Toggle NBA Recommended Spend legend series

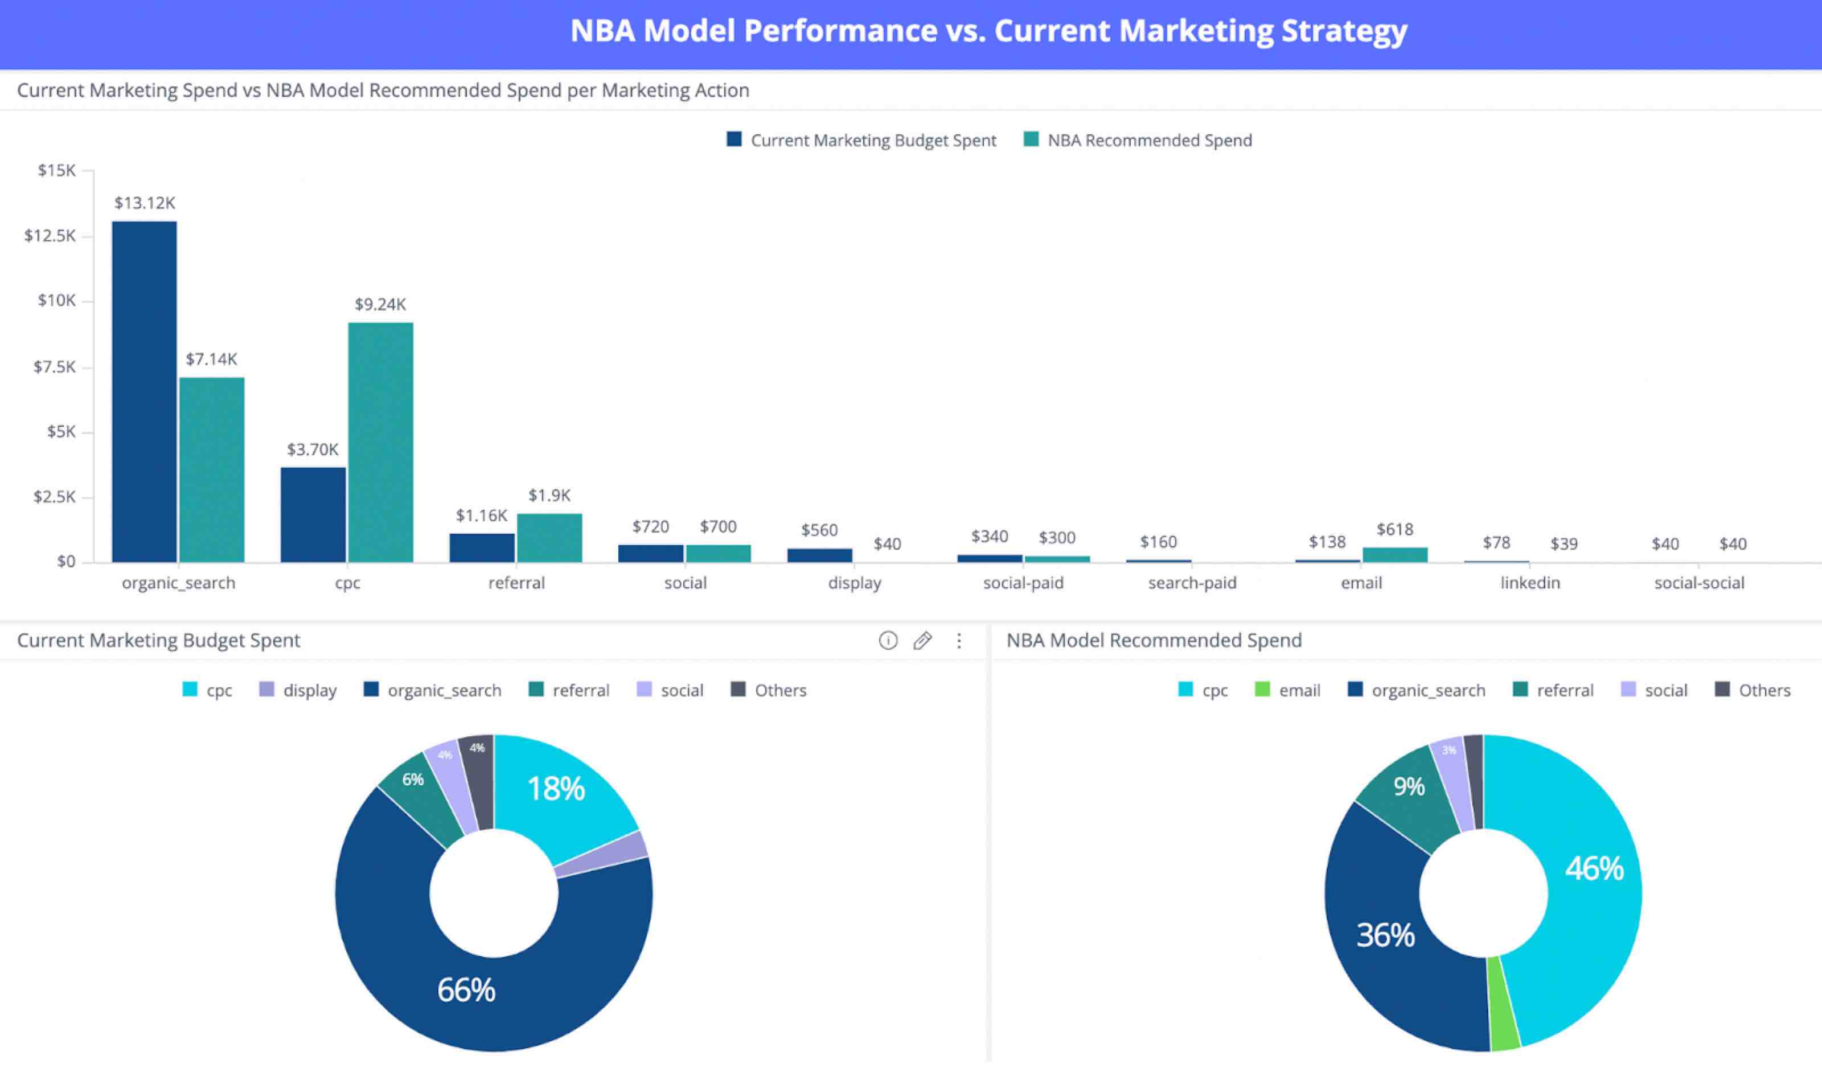coord(1138,140)
